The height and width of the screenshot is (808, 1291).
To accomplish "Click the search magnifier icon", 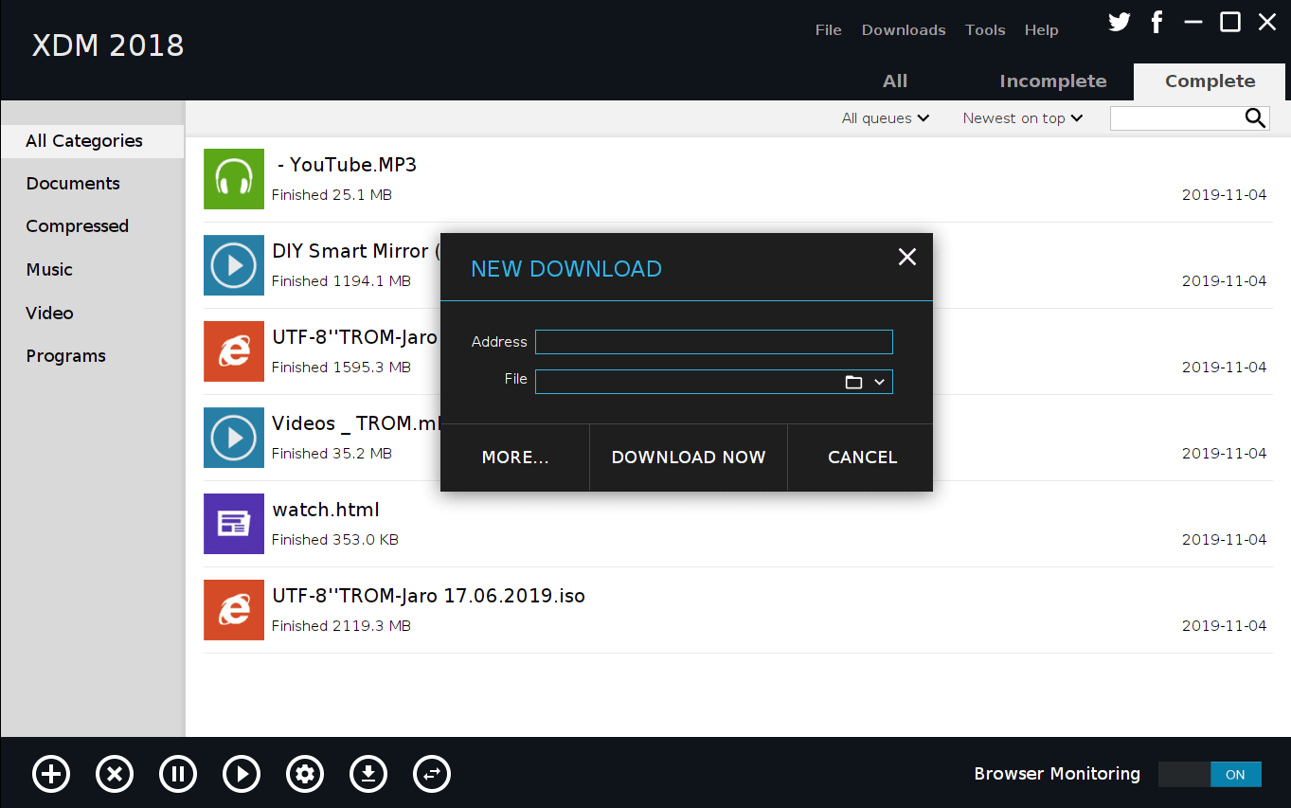I will pyautogui.click(x=1255, y=118).
